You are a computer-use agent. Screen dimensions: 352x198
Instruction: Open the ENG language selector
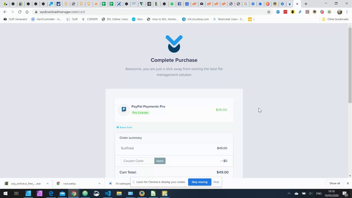pos(319,194)
